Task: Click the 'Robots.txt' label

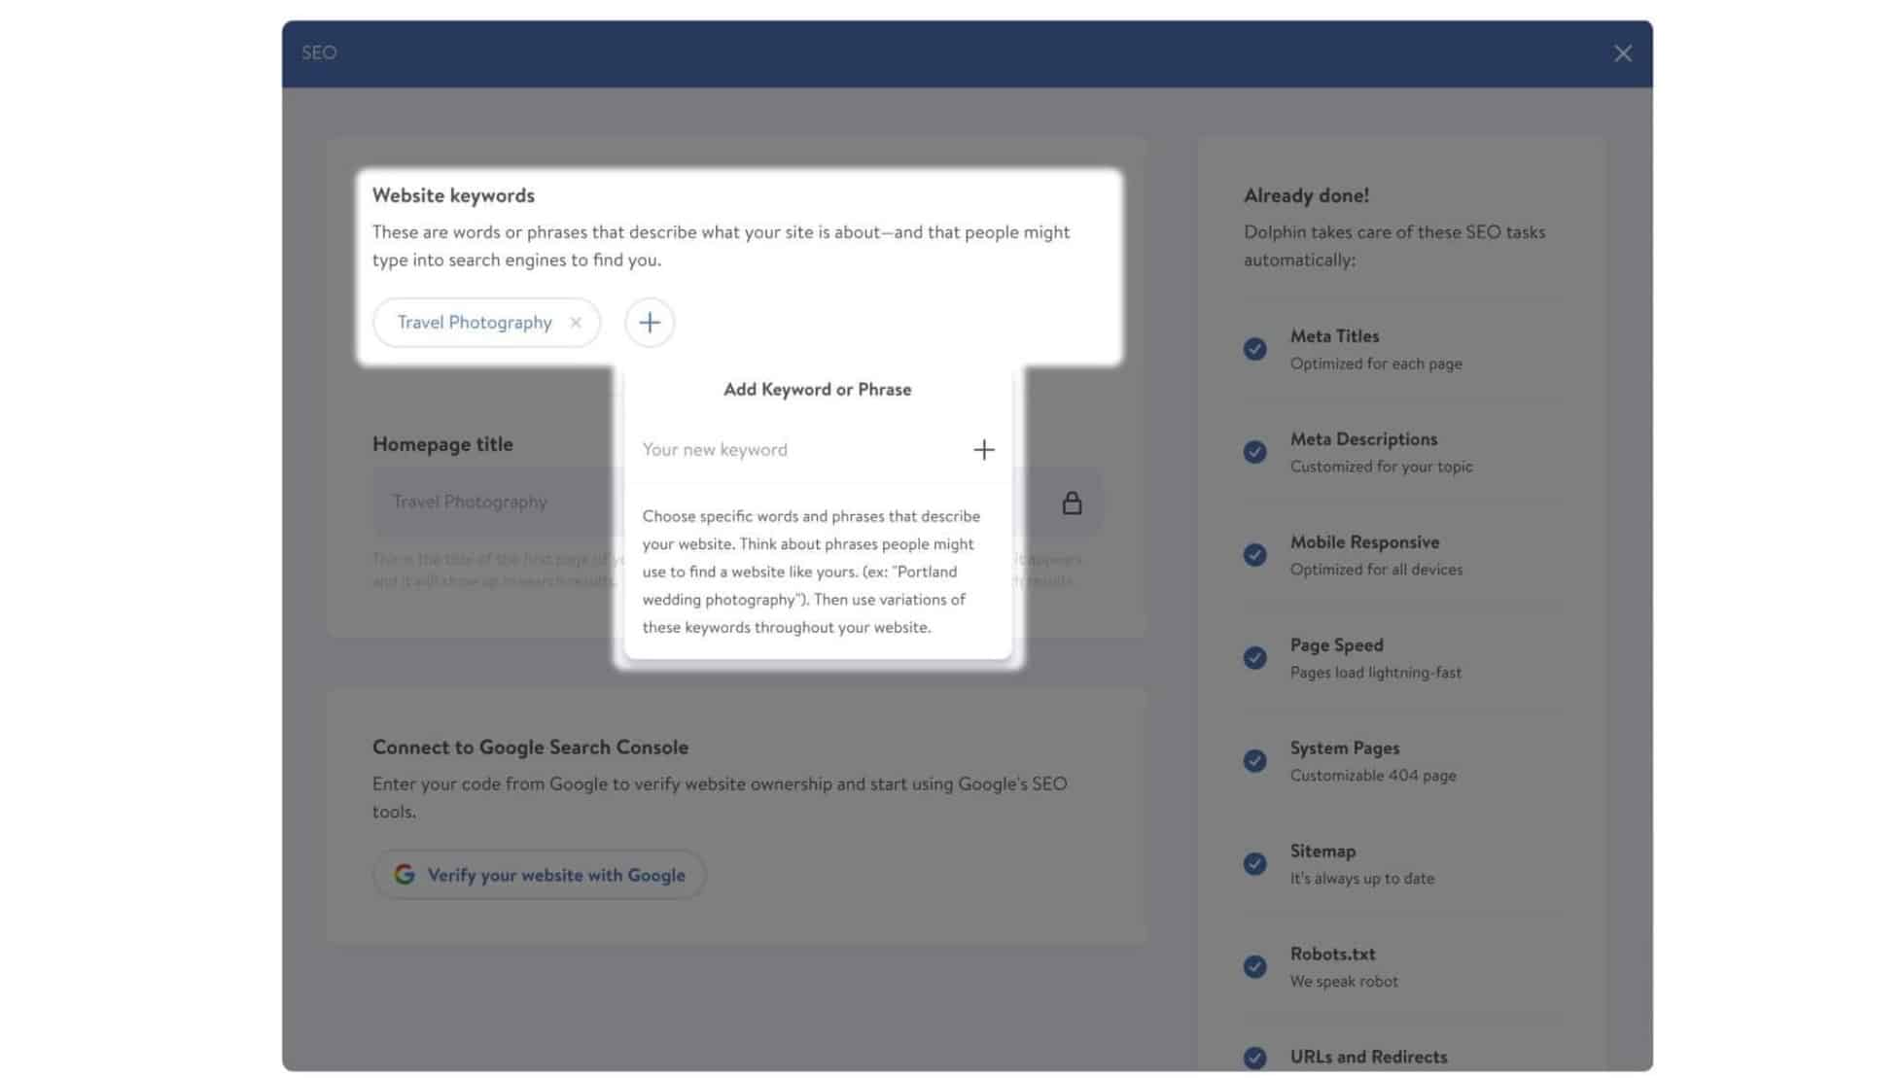Action: 1332,955
